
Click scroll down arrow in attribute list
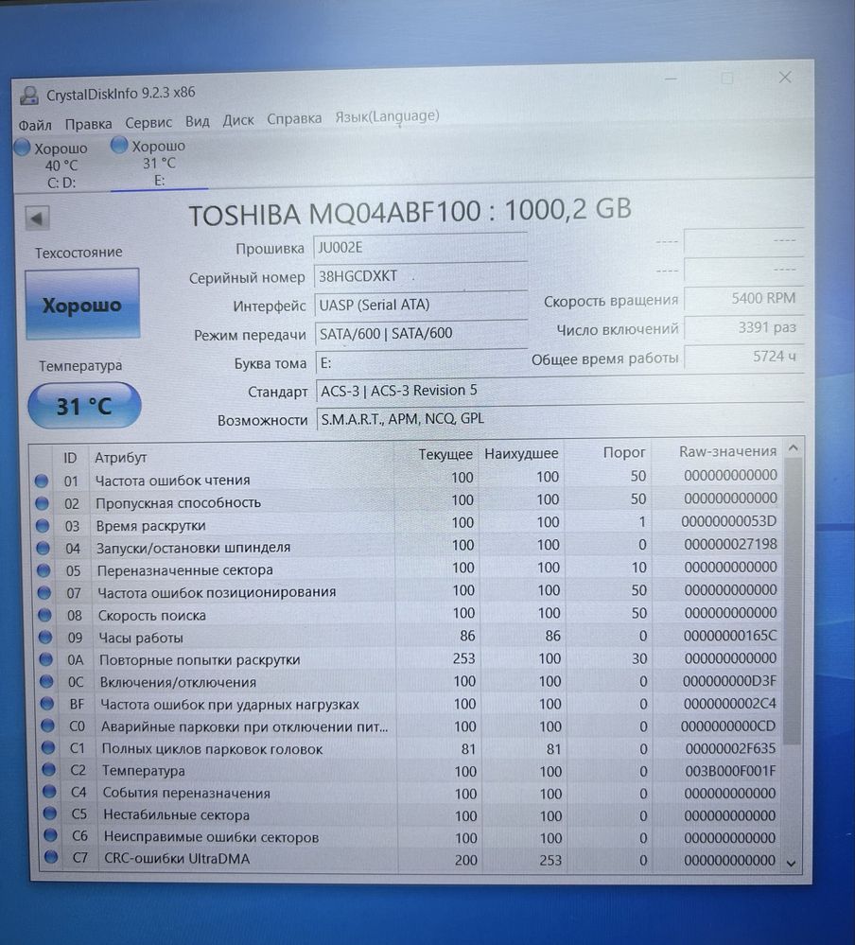pos(792,864)
